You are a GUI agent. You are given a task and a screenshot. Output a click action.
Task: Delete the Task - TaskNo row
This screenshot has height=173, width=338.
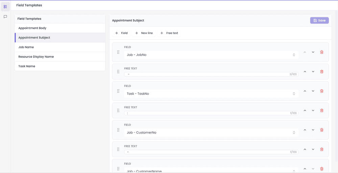pyautogui.click(x=322, y=91)
